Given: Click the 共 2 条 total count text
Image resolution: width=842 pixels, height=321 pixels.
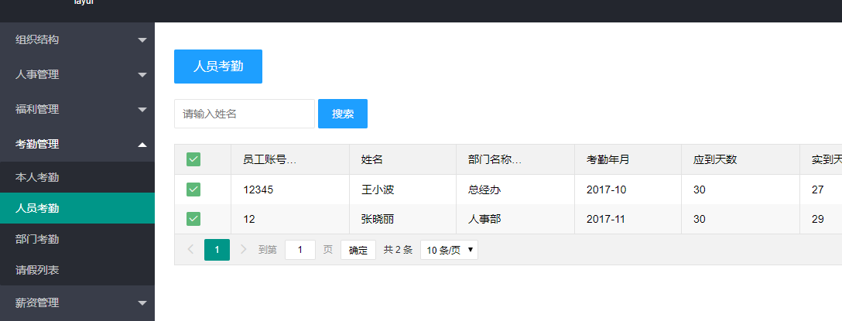Looking at the screenshot, I should pyautogui.click(x=398, y=250).
